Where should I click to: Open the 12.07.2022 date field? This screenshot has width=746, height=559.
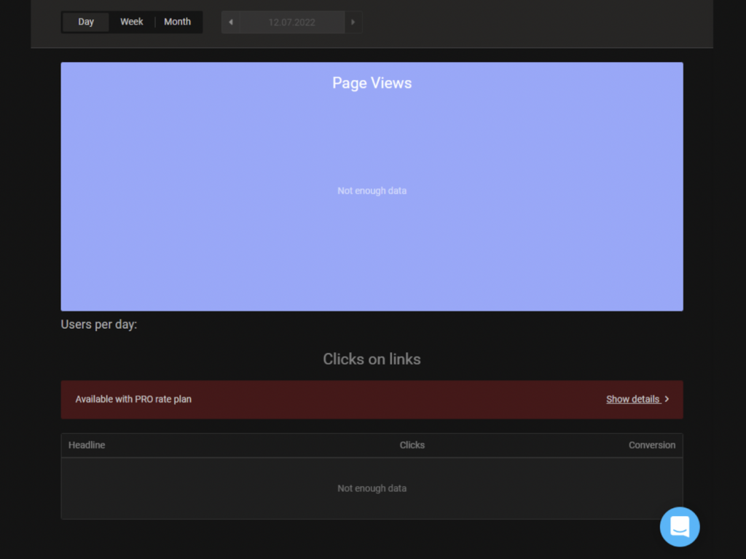coord(291,22)
